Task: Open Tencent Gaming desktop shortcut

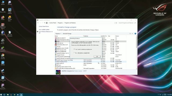Action: tap(10, 18)
